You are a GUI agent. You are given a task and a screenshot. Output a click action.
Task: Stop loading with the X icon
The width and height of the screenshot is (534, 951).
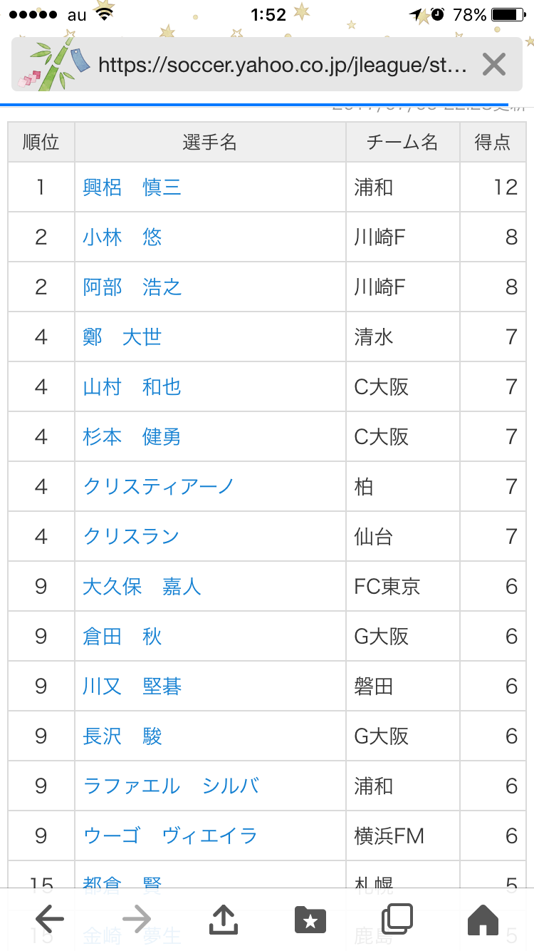(x=493, y=65)
